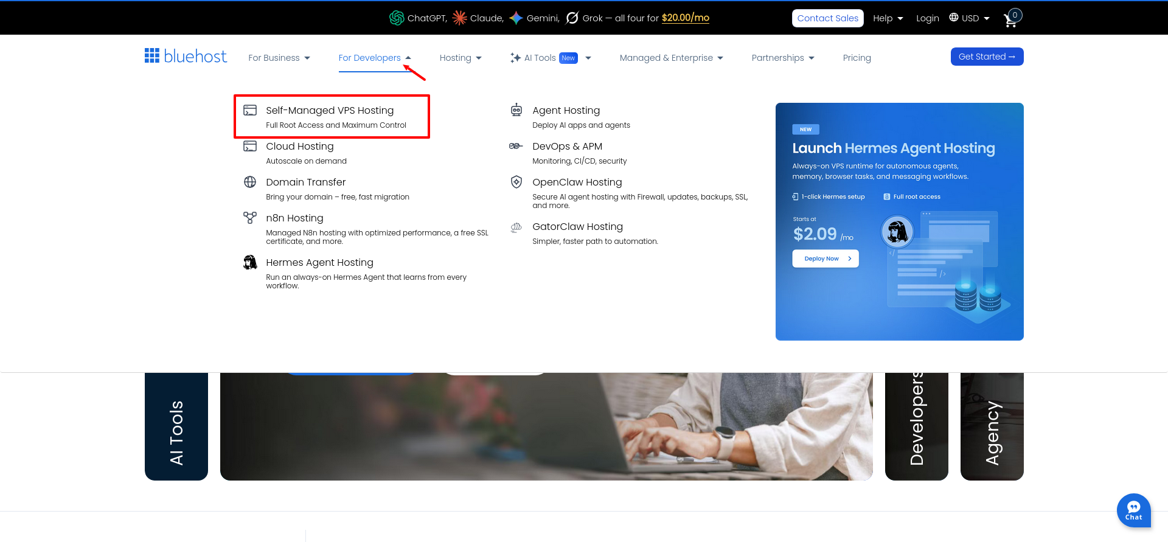This screenshot has height=542, width=1168.
Task: Click the Contact Sales button
Action: click(x=827, y=18)
